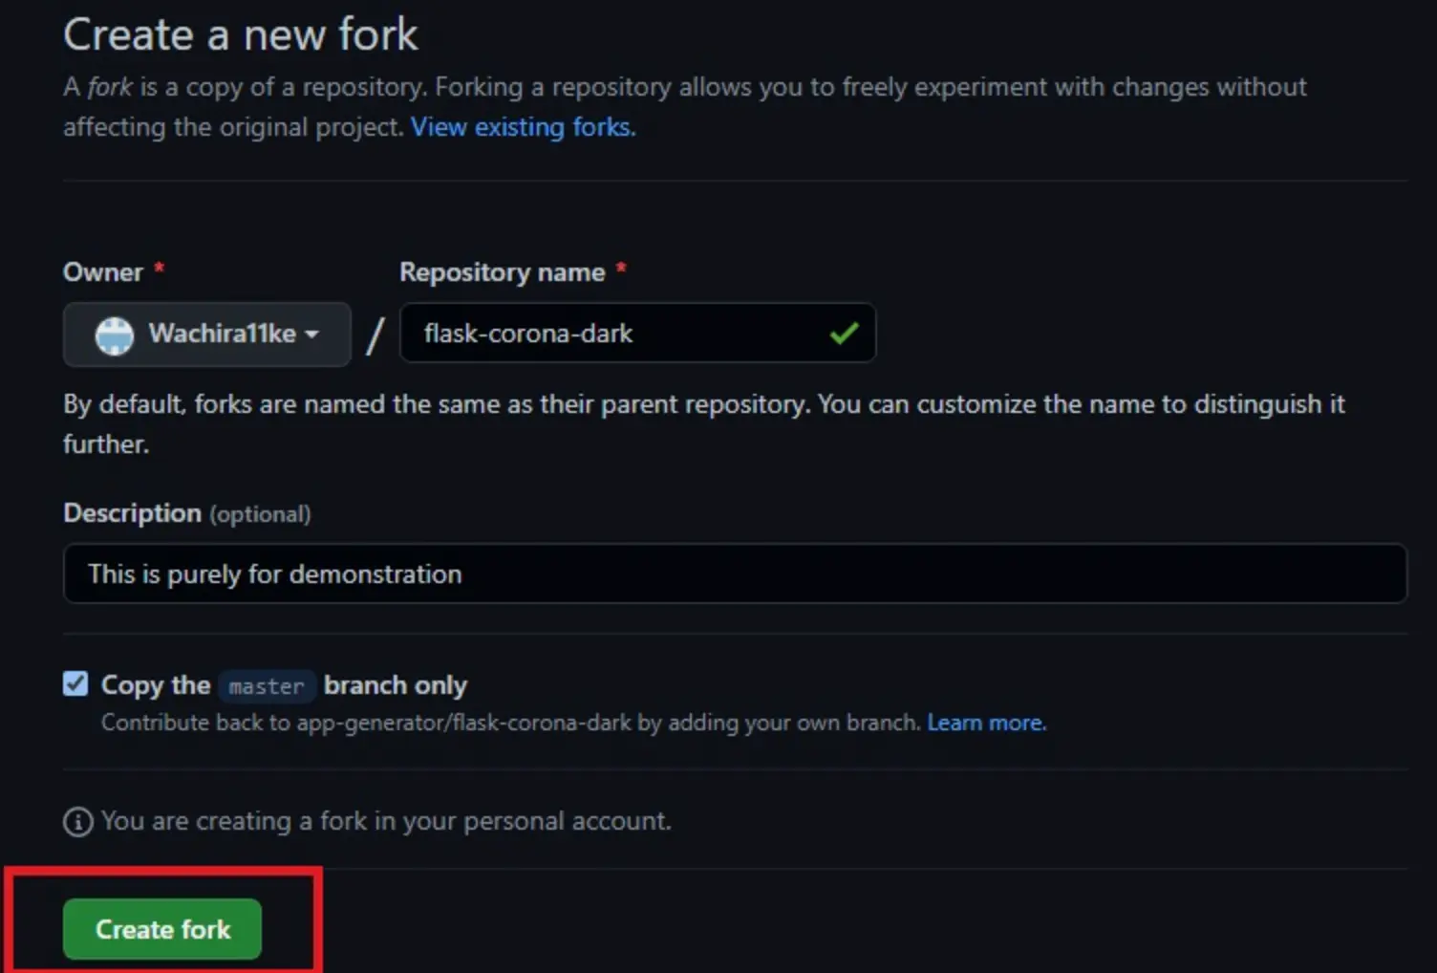Click the Description (optional) label
This screenshot has height=973, width=1437.
pyautogui.click(x=187, y=513)
